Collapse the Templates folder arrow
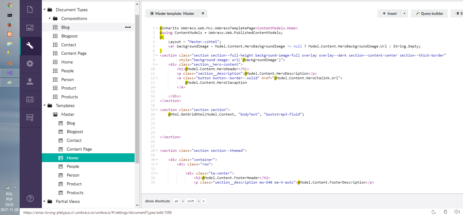 pyautogui.click(x=44, y=106)
